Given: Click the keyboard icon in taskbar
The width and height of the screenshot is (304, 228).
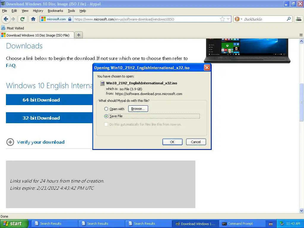Looking at the screenshot, I should pos(271,224).
